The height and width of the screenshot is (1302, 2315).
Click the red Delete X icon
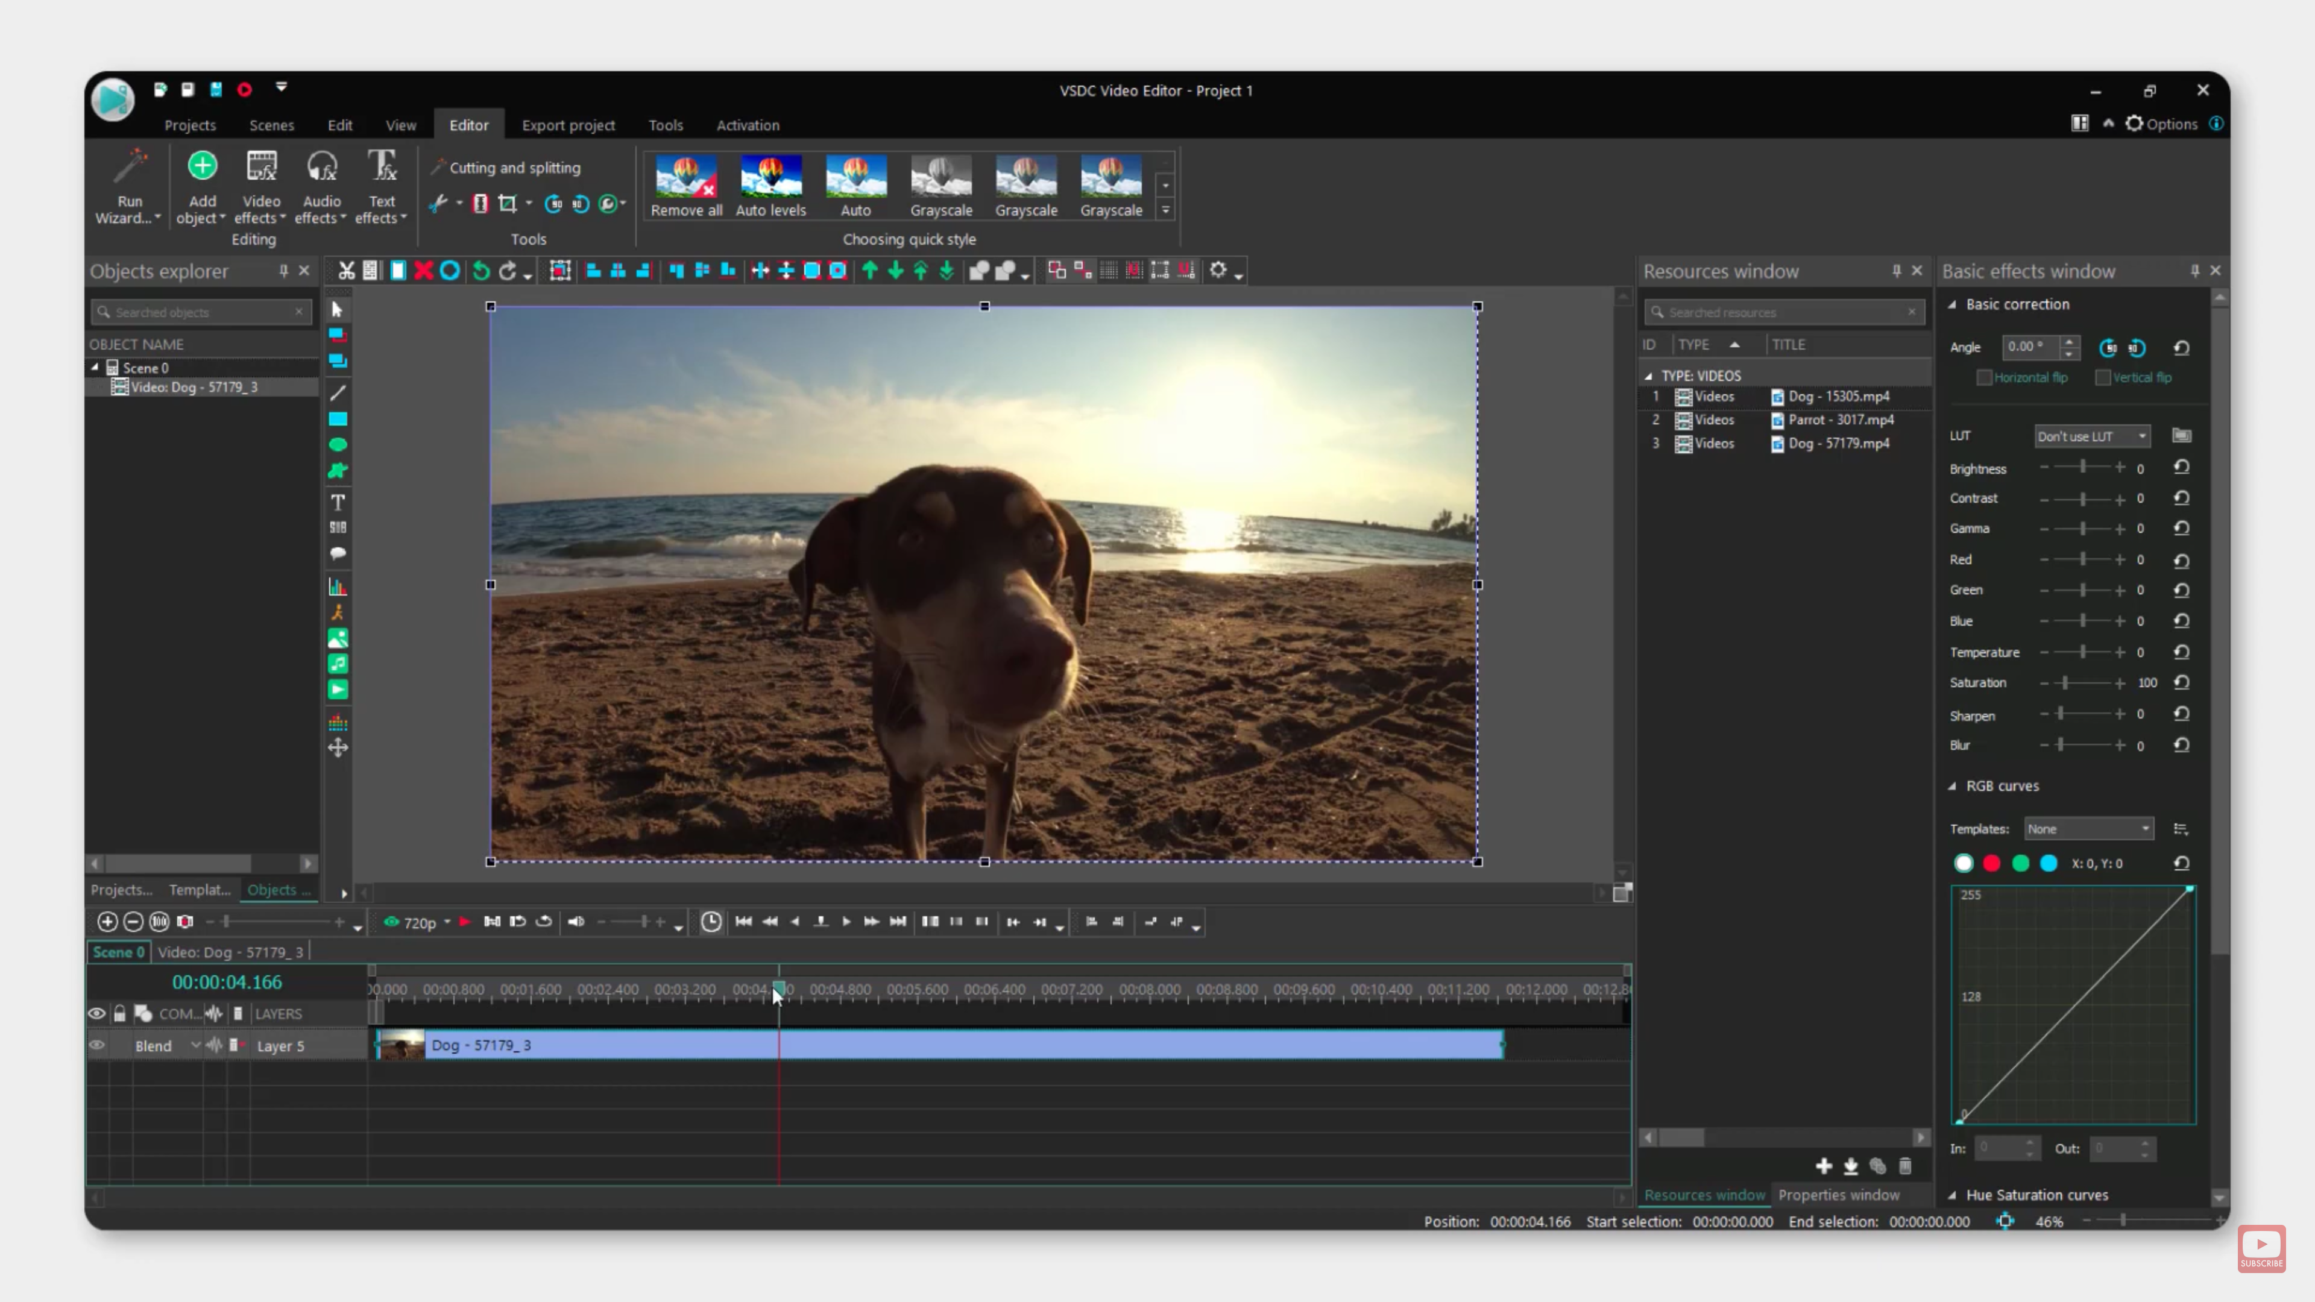click(423, 271)
